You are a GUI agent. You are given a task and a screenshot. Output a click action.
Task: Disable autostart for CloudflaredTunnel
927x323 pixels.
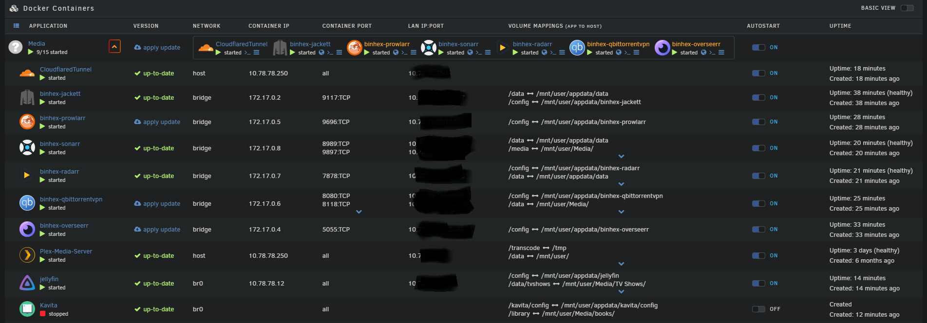click(758, 73)
